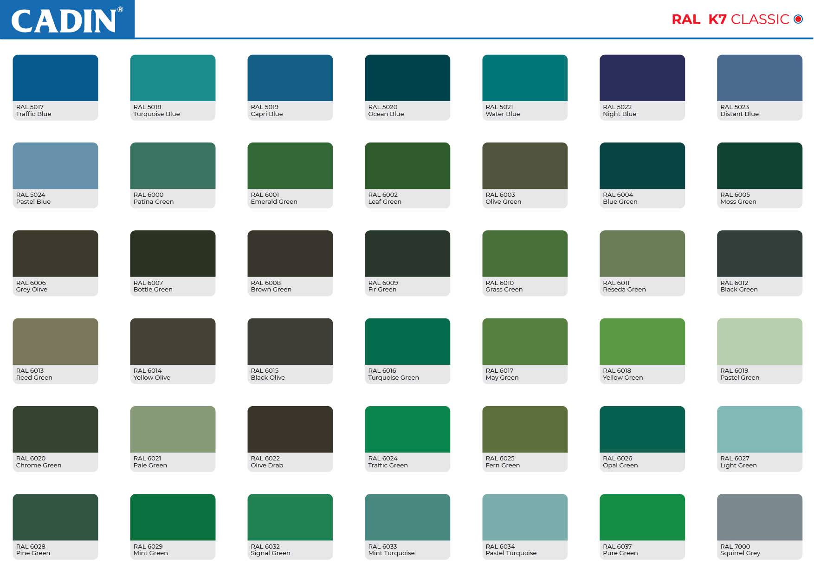Pick the RAL 6003 Olive Green color
This screenshot has height=576, width=814.
tap(525, 166)
